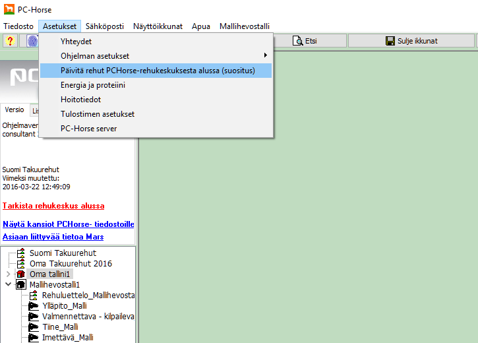Open the Tiedosto menu
478x343 pixels.
18,26
